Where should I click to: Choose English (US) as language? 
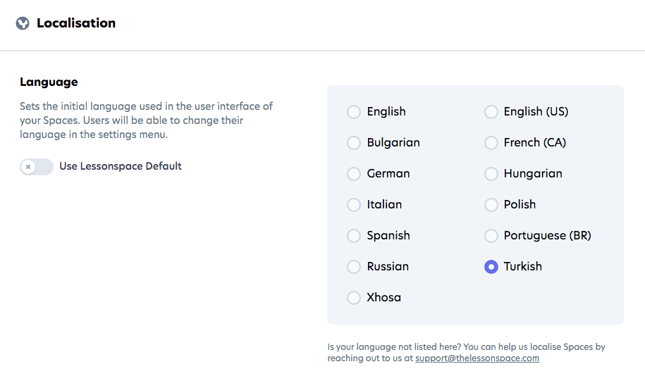[x=491, y=112]
